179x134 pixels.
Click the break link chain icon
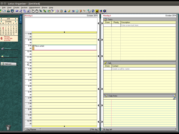45,11
